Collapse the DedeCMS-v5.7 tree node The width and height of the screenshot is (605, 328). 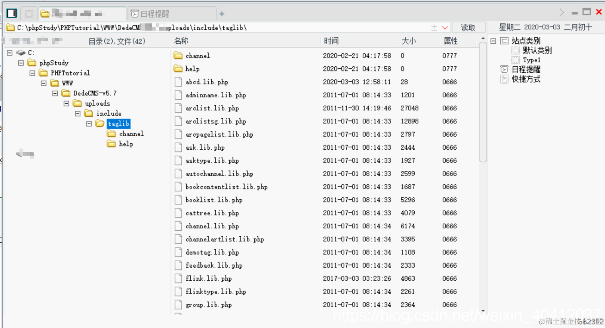click(55, 93)
